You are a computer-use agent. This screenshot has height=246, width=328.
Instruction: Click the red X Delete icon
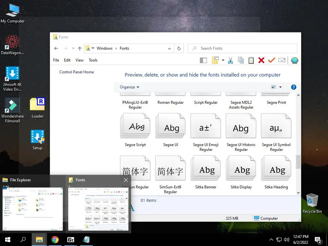coord(261,60)
